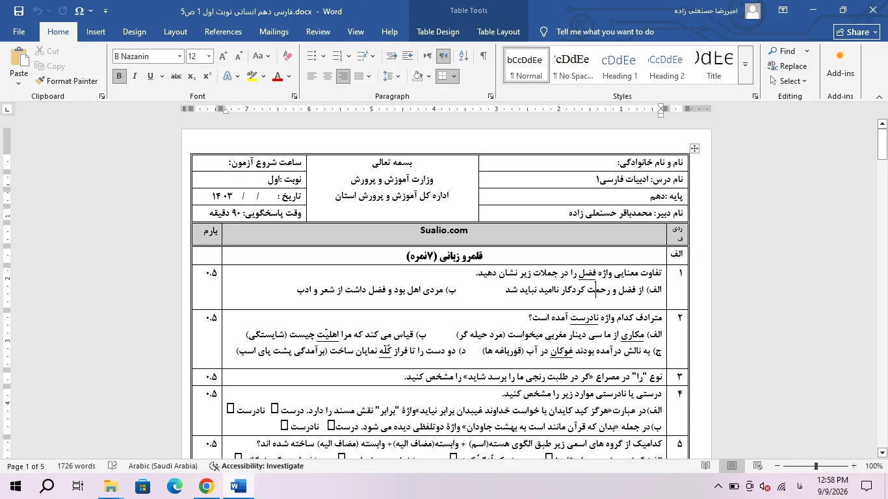Screen dimensions: 888x499
Task: Click the zoom slider in status bar
Action: click(815, 466)
